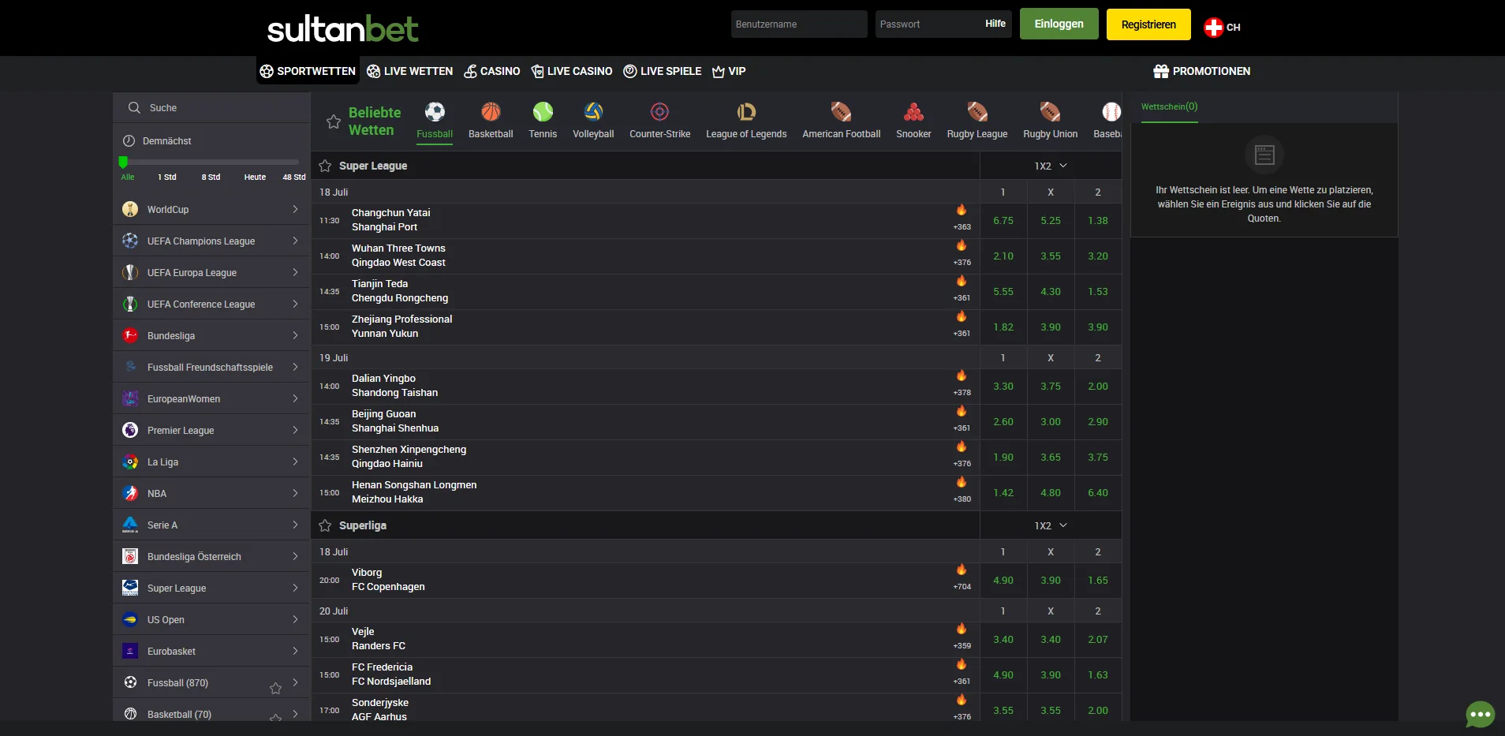
Task: Click the Einloggen button
Action: pyautogui.click(x=1059, y=24)
